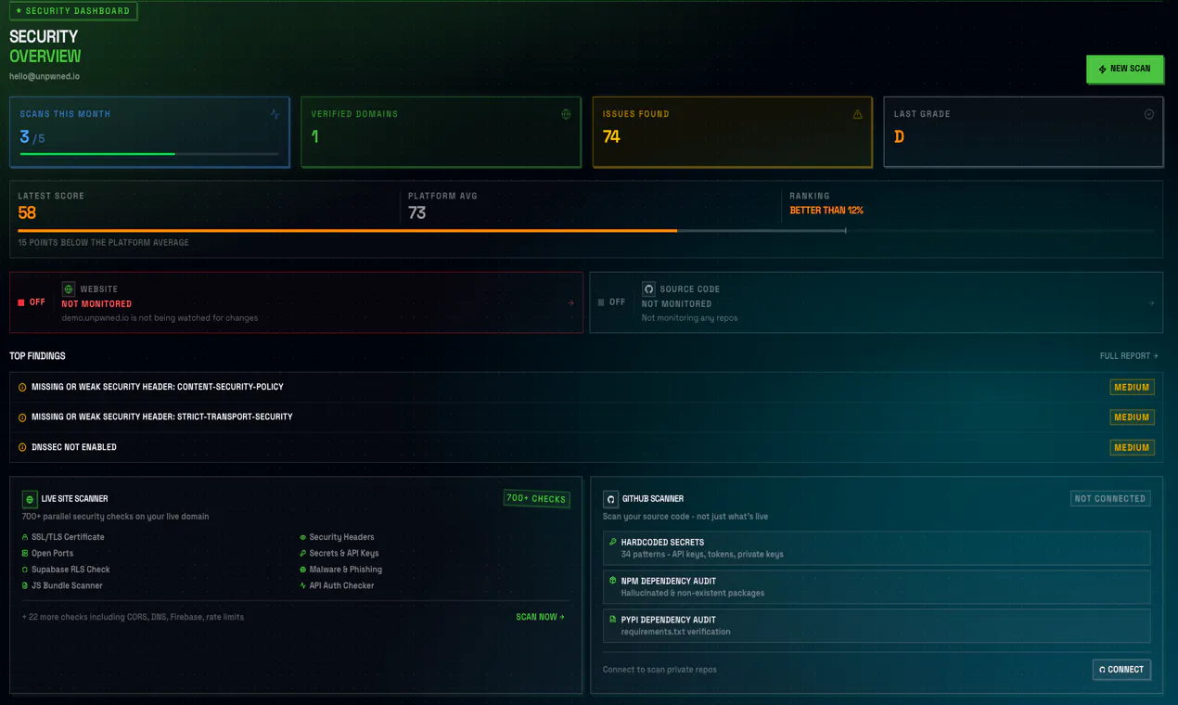Click the JS Bundle Scanner icon
The width and height of the screenshot is (1178, 705).
click(x=25, y=585)
